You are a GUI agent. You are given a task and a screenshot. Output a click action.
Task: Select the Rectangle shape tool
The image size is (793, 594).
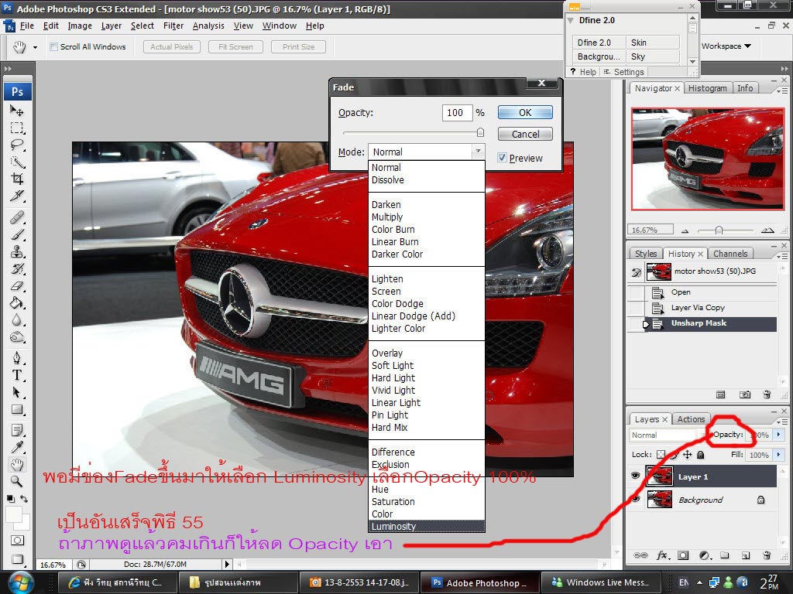click(17, 410)
